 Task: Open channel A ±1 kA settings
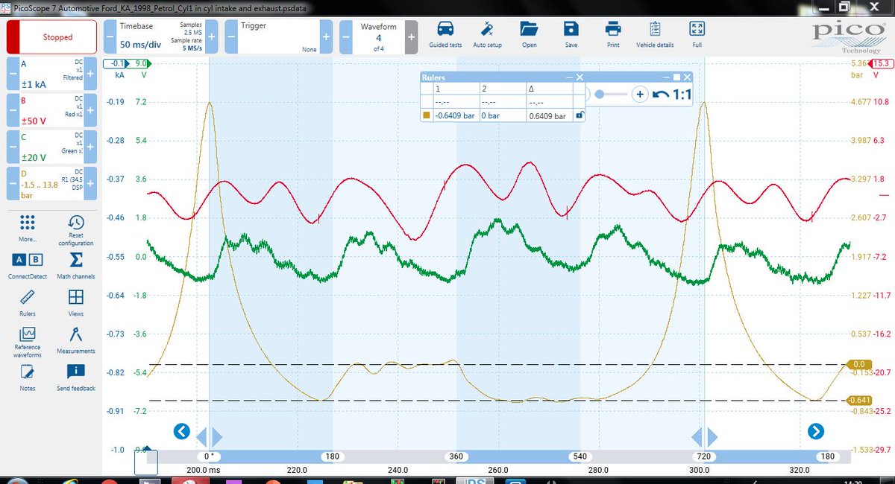click(51, 74)
